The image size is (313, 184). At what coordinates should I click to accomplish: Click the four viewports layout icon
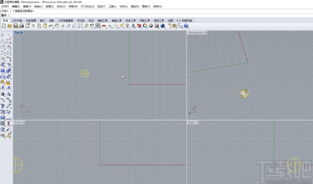[x=98, y=26]
